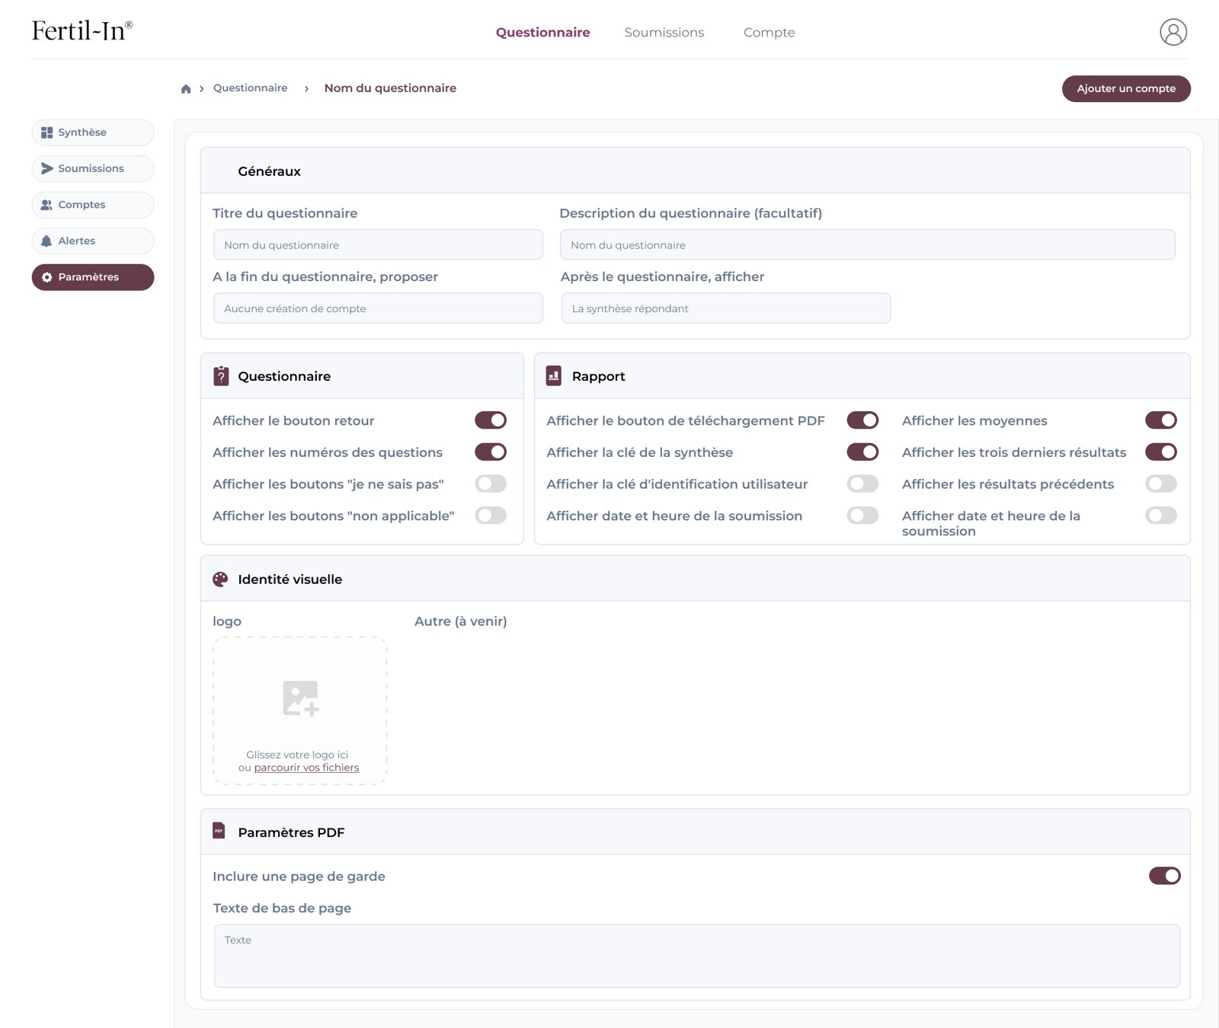Enable "Afficher la clé d'identification utilisateur"

pos(862,484)
